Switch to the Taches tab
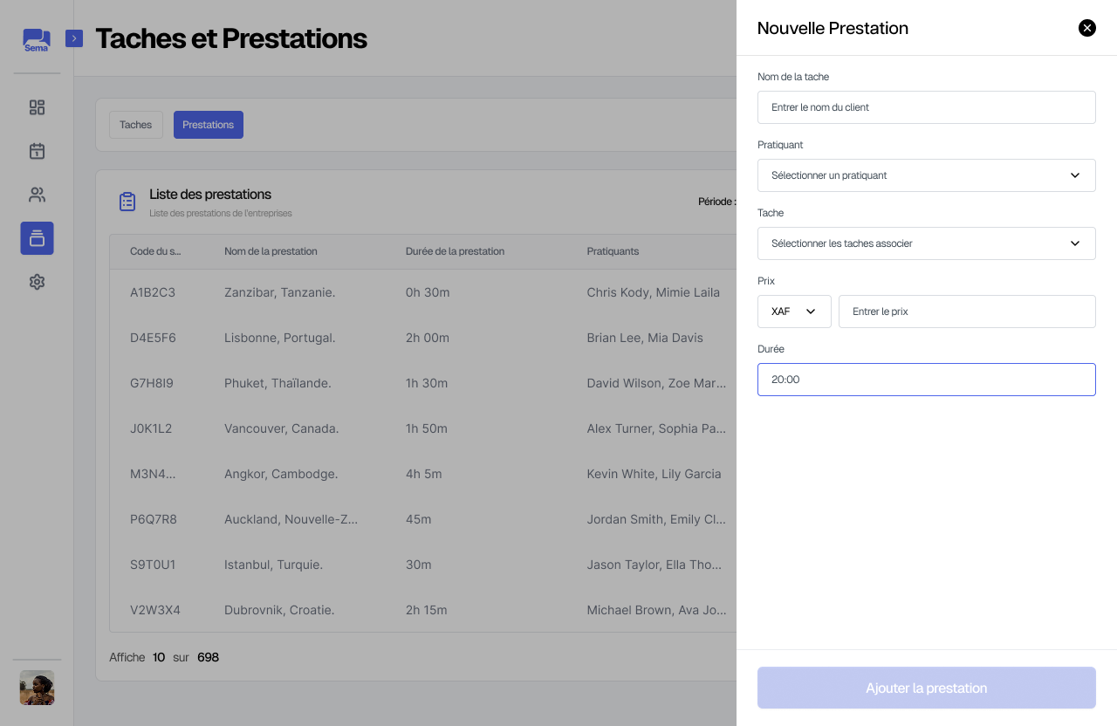Viewport: 1117px width, 726px height. (x=135, y=125)
